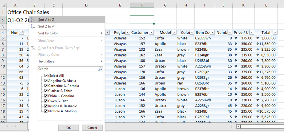Open Sort by Color submenu

point(67,33)
